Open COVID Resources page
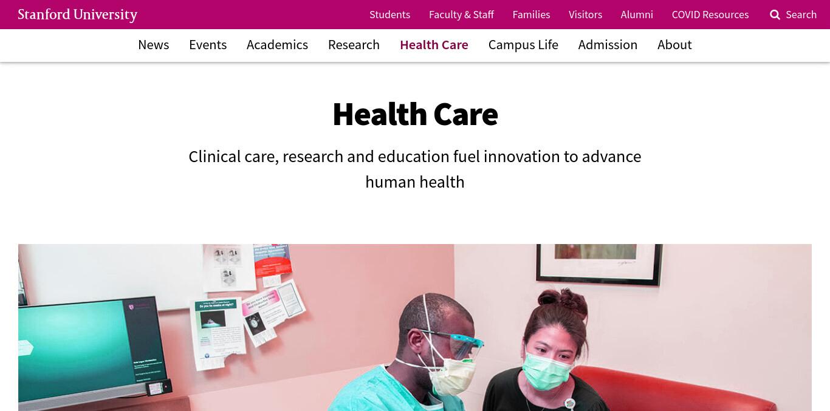This screenshot has width=830, height=411. [710, 15]
